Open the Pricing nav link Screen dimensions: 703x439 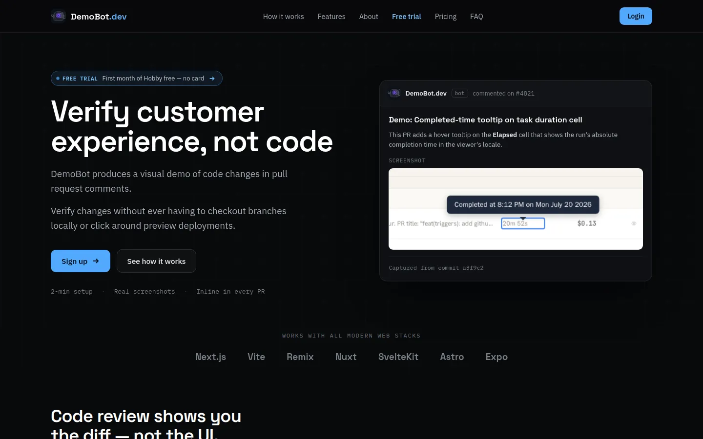click(446, 17)
